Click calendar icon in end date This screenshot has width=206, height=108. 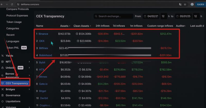(177, 16)
